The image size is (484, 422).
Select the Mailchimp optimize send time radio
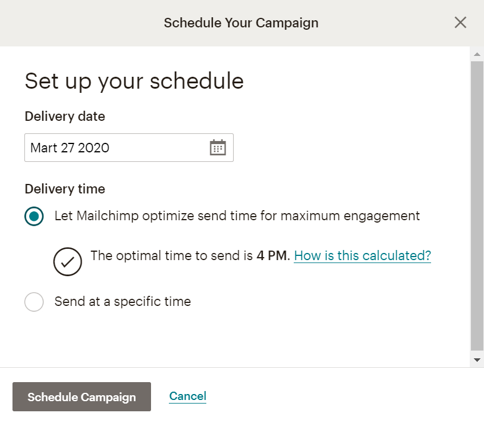point(34,216)
